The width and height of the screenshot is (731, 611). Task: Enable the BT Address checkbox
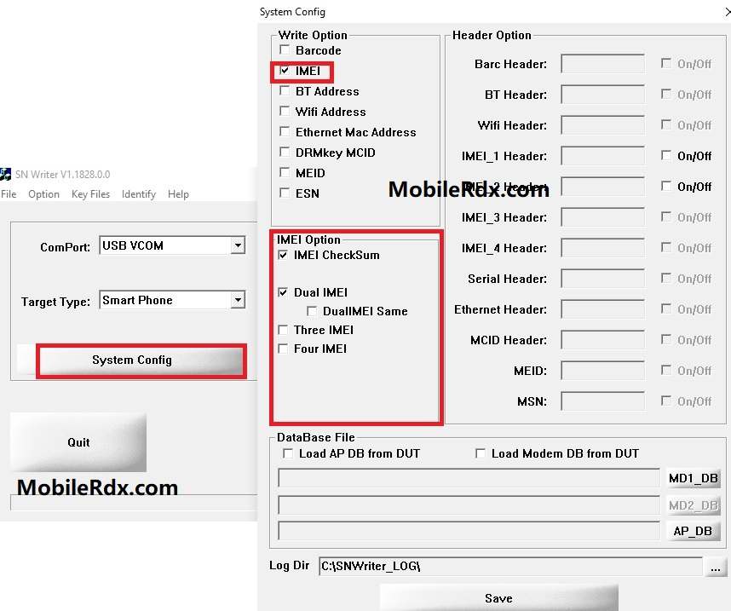coord(285,91)
